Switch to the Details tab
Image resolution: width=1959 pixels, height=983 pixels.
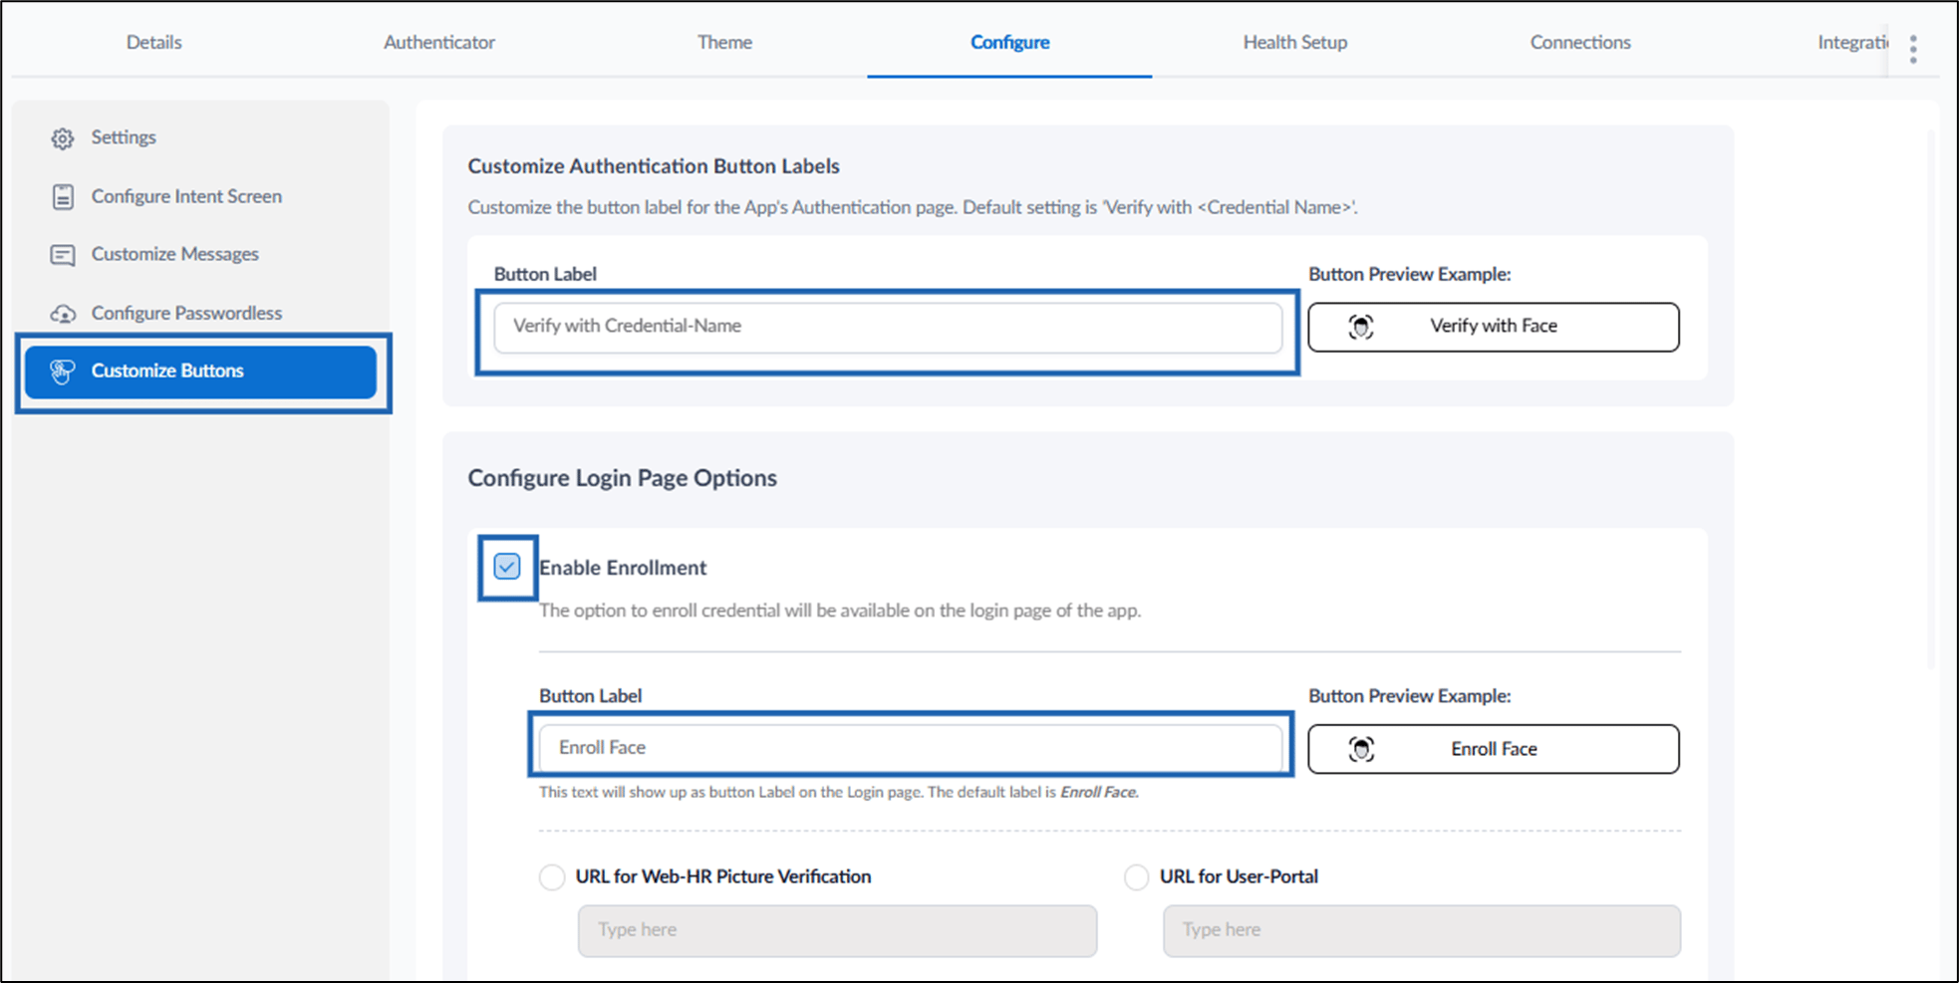click(154, 42)
